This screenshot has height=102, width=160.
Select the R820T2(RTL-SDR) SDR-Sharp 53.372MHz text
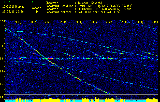(x=104, y=9)
